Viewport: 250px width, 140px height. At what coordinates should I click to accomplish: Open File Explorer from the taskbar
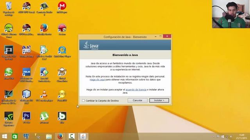49,136
